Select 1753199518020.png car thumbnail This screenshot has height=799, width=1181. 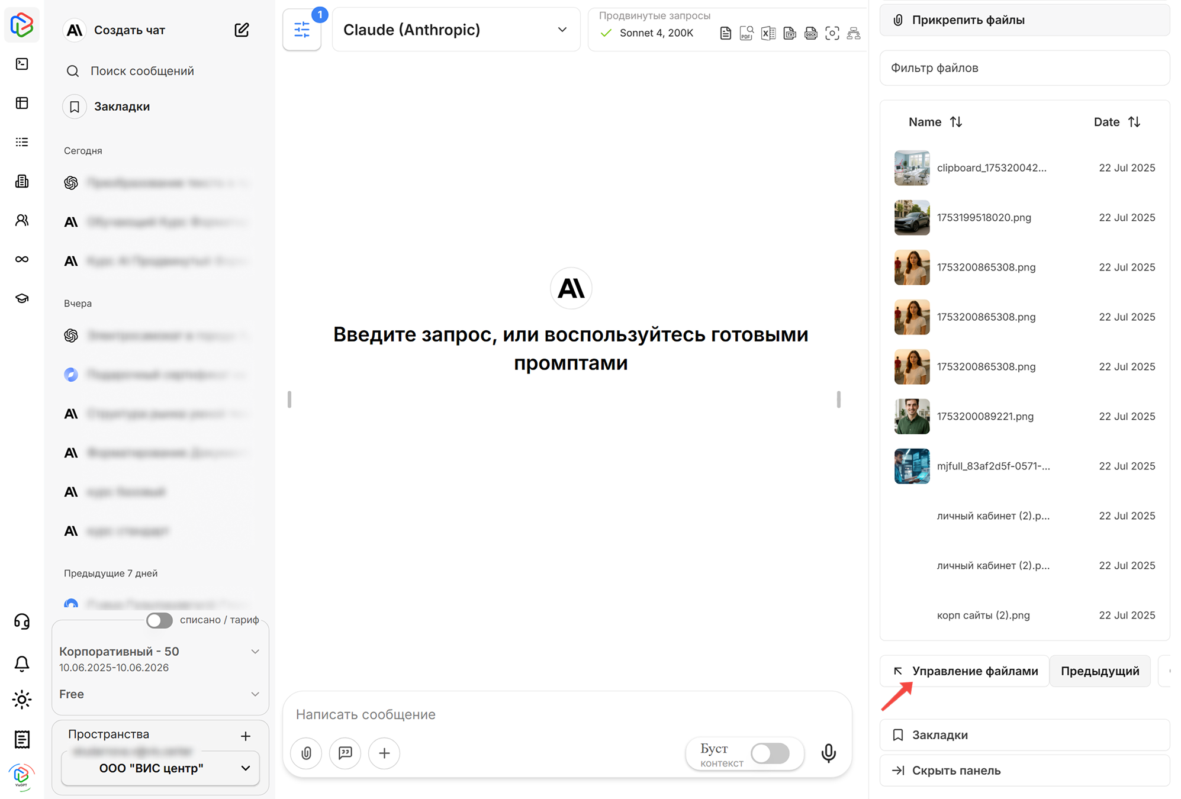912,218
